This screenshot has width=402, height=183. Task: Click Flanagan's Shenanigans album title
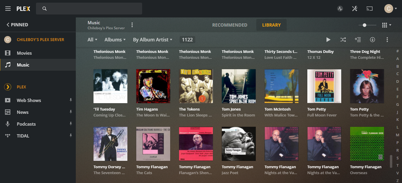pyautogui.click(x=195, y=173)
